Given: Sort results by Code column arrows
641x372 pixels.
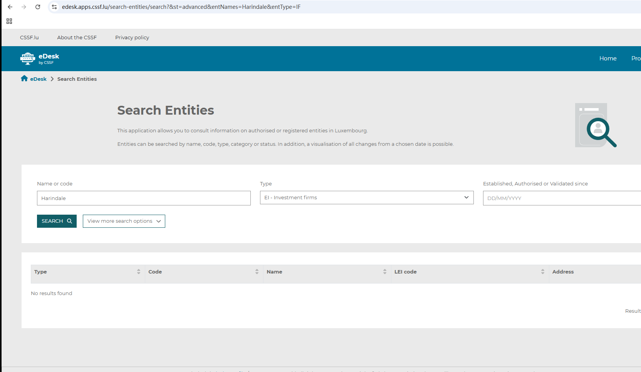Looking at the screenshot, I should click(x=257, y=272).
